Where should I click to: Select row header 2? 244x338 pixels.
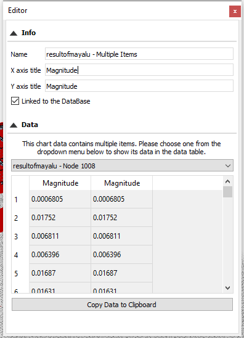coord(20,218)
